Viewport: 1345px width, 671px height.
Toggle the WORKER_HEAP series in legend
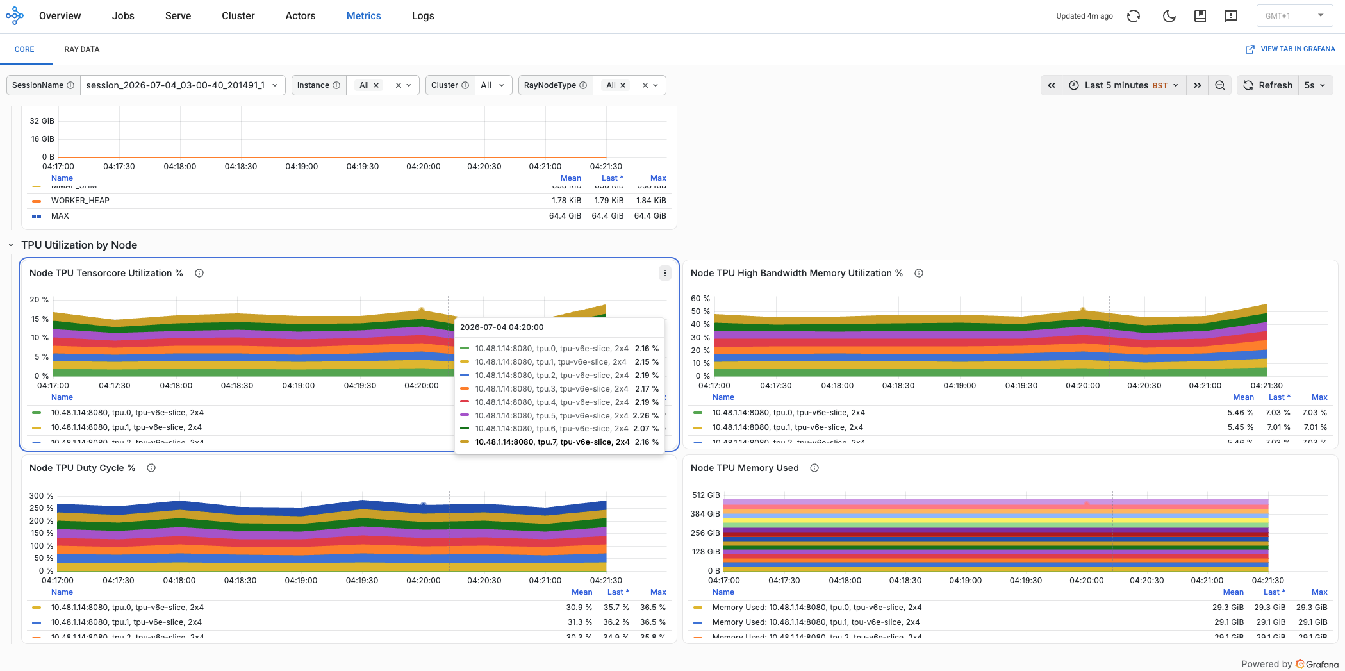click(80, 201)
